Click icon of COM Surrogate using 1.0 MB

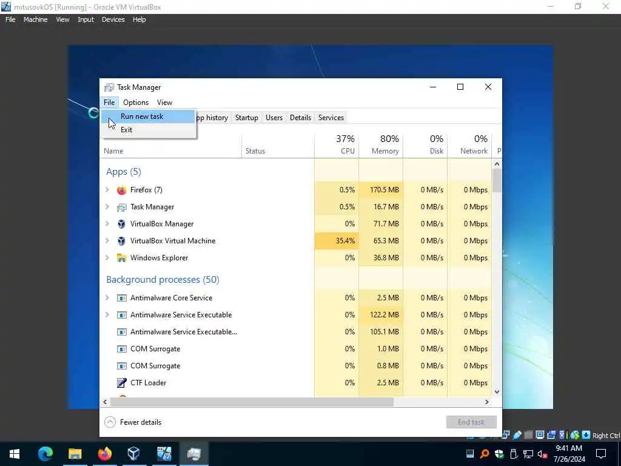pos(121,349)
